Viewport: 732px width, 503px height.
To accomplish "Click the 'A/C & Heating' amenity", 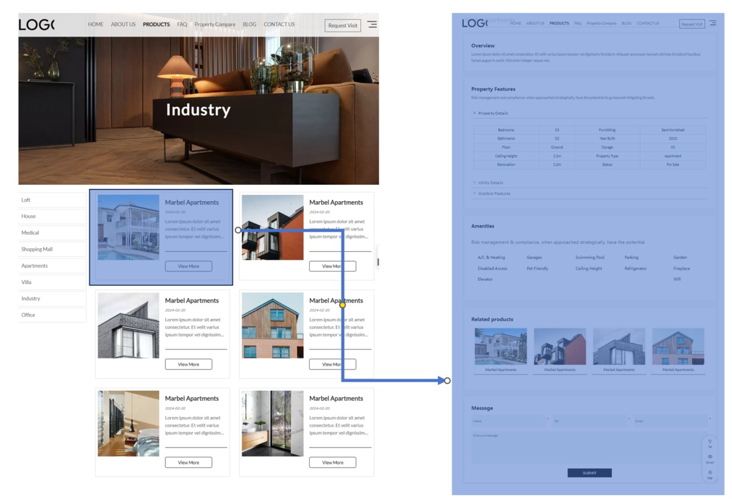I will 492,257.
